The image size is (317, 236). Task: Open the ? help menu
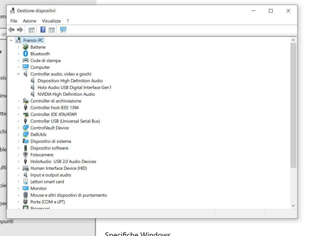pyautogui.click(x=68, y=21)
